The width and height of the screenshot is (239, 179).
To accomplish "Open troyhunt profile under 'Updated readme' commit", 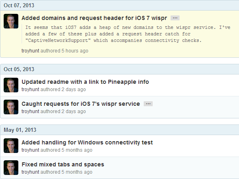I will click(x=30, y=89).
